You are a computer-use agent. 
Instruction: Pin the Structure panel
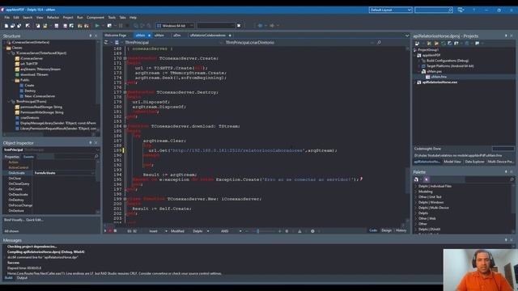pyautogui.click(x=91, y=36)
